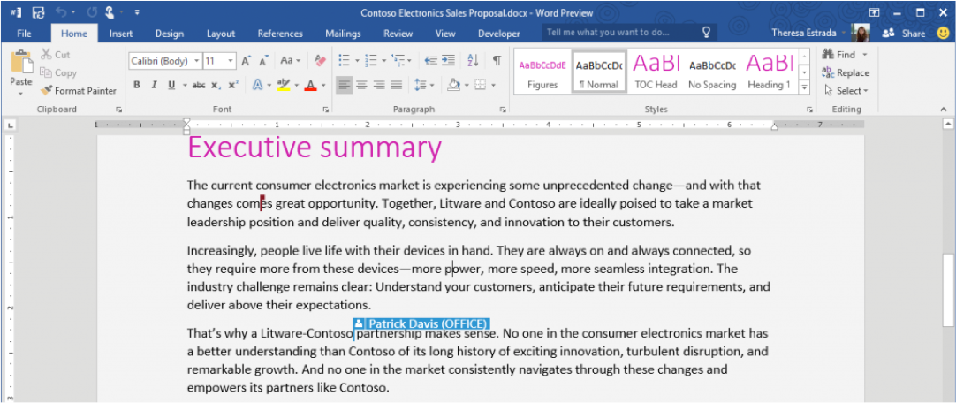Select Align Left paragraph alignment
956x403 pixels.
pos(344,86)
